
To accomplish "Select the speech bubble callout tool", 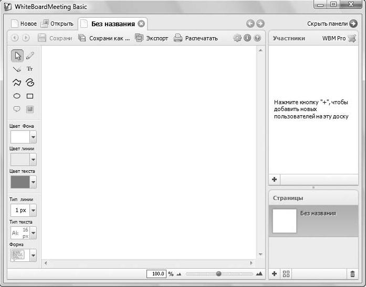I will coord(17,109).
